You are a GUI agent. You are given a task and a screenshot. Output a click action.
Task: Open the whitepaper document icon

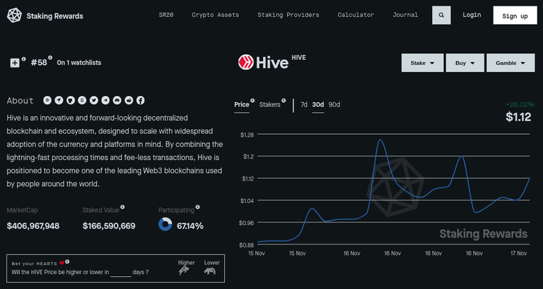click(x=82, y=101)
